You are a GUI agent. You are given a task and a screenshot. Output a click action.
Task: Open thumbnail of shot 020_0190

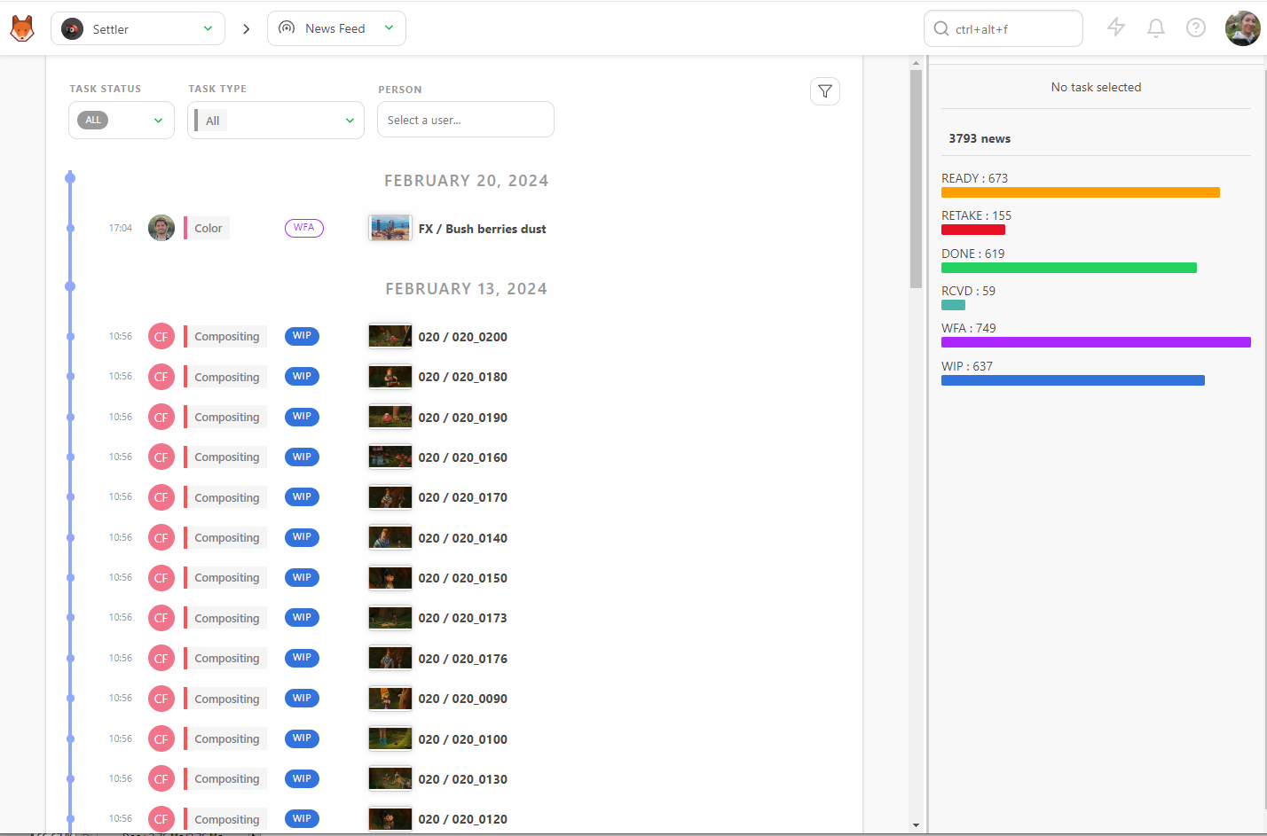390,417
